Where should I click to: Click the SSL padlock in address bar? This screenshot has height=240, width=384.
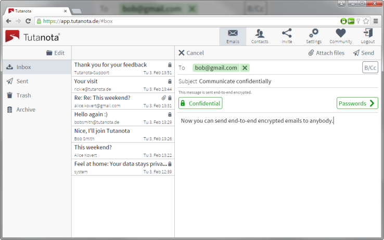coord(39,21)
